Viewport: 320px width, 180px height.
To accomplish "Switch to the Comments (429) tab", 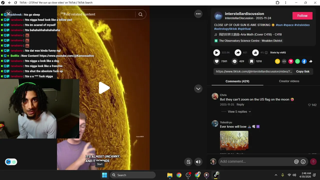I will 237,81.
